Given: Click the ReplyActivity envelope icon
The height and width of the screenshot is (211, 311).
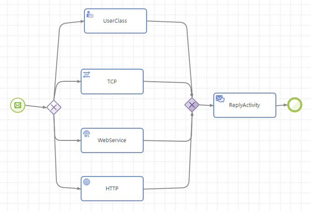Looking at the screenshot, I should 220,98.
